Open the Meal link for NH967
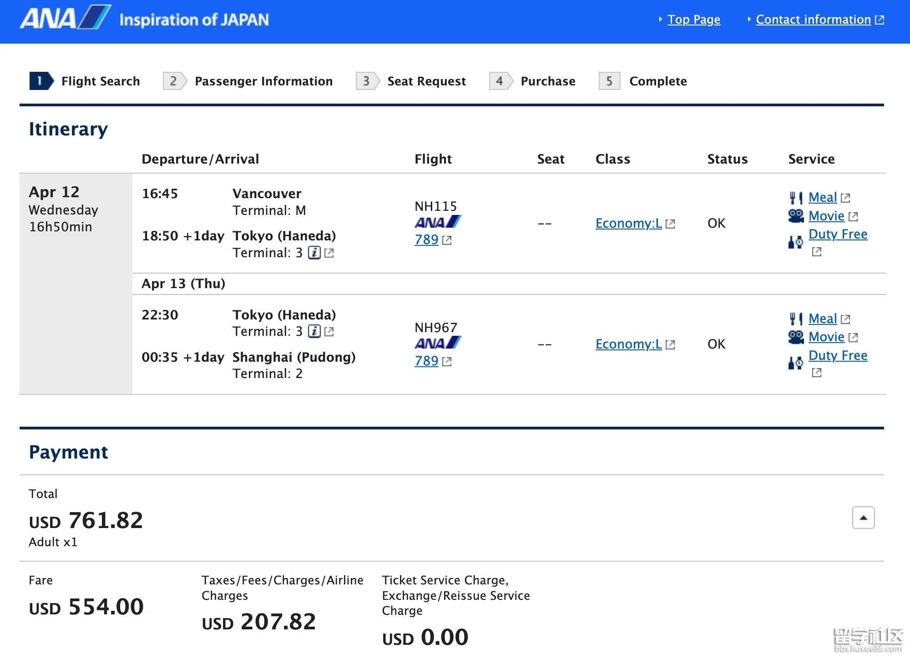Viewport: 910px width, 658px height. [823, 319]
